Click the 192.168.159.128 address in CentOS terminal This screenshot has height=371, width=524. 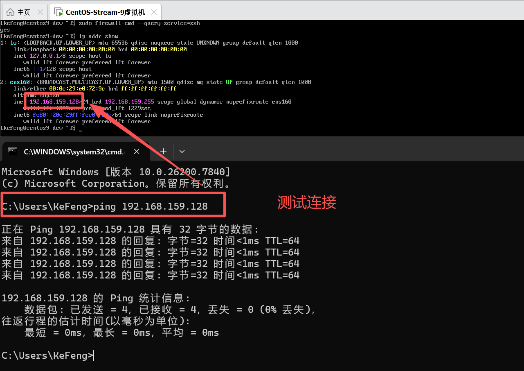[x=54, y=102]
